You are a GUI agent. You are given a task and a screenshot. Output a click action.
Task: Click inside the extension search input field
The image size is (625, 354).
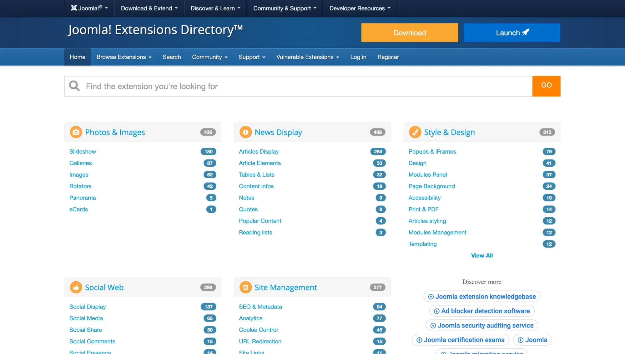click(281, 86)
